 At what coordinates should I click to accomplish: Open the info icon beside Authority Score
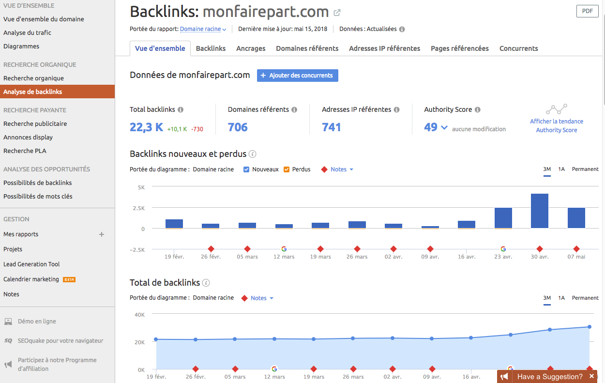478,110
